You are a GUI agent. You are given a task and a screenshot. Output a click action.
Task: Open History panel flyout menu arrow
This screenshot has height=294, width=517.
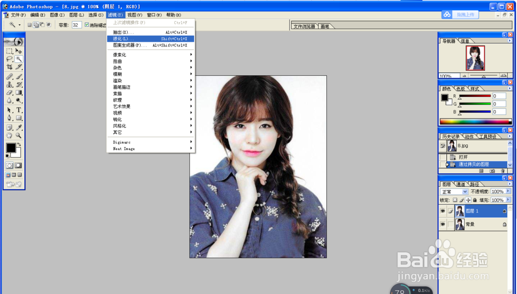[x=510, y=136]
